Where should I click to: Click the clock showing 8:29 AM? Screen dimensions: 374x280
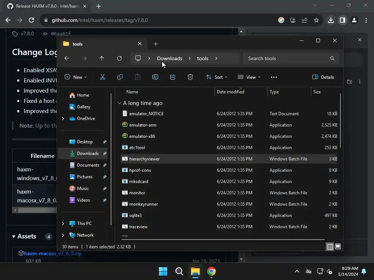click(348, 271)
